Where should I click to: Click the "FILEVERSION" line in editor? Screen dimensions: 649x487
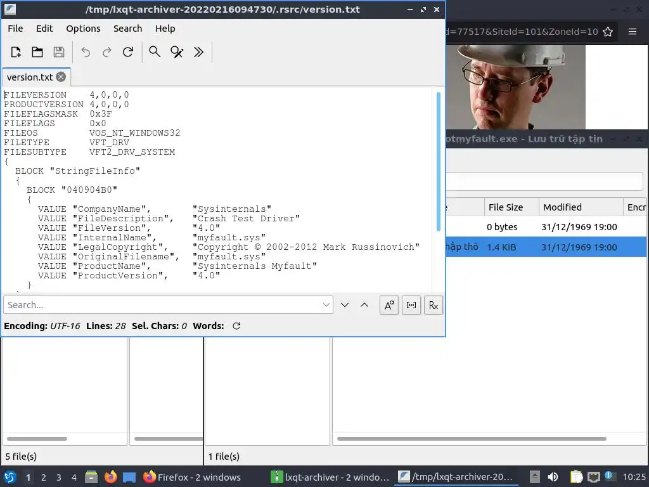click(66, 95)
